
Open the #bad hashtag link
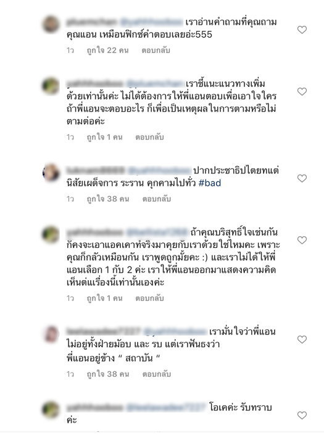[210, 183]
